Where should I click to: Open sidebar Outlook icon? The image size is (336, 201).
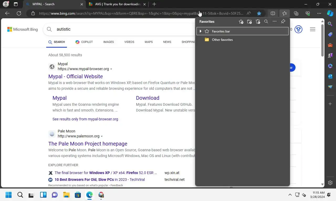330,76
